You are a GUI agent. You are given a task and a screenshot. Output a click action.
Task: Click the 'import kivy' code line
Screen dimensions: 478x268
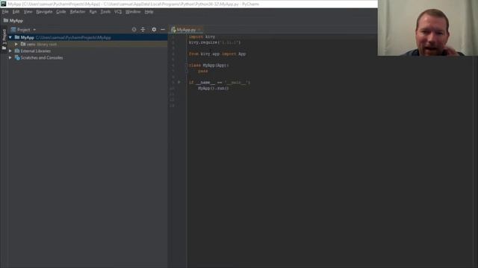pos(202,36)
